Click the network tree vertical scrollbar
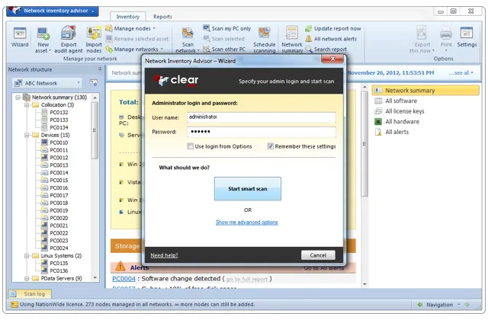 (95, 130)
